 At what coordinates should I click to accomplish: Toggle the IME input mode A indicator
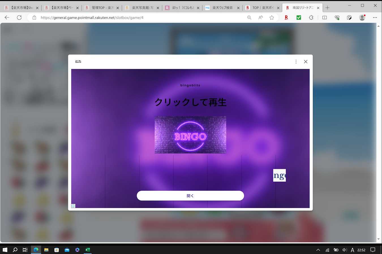tap(352, 250)
